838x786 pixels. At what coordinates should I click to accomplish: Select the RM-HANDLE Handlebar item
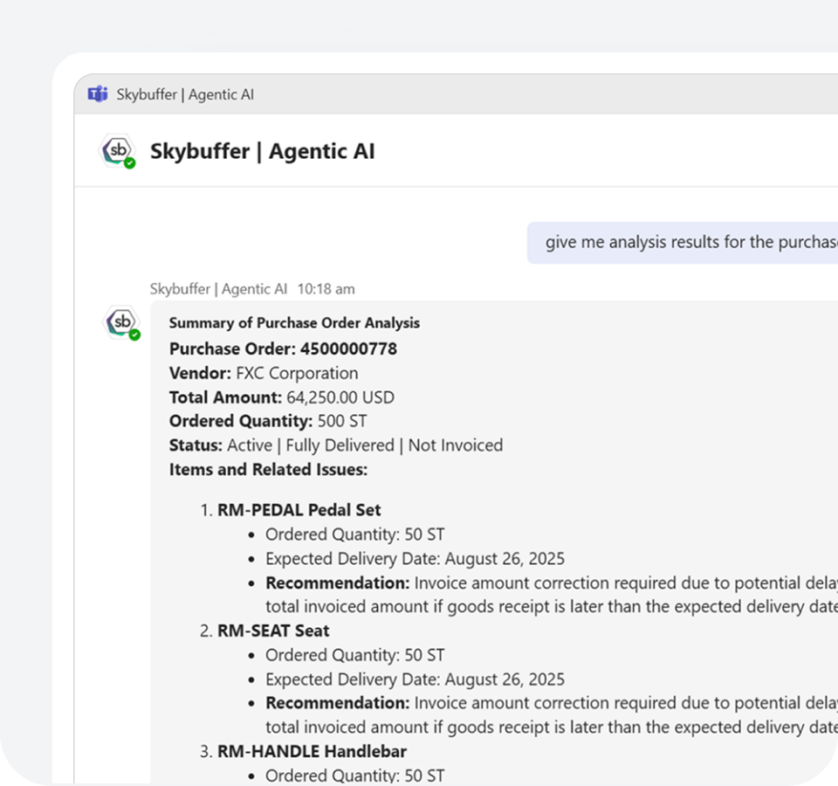[312, 751]
